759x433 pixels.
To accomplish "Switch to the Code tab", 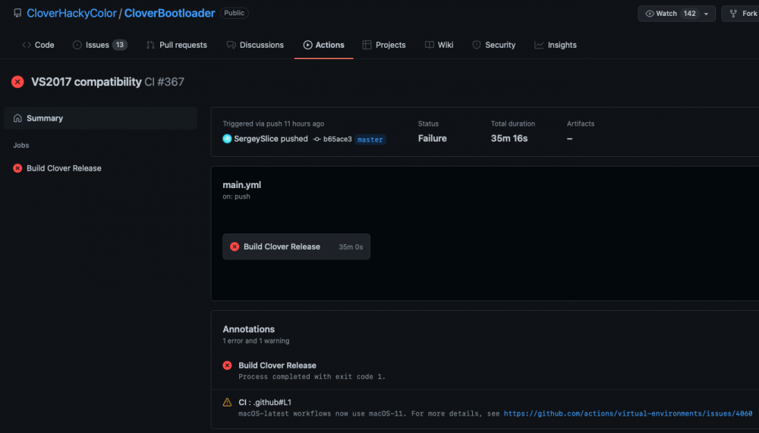I will click(x=38, y=45).
